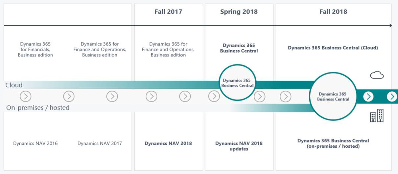Viewport: 398px width, 174px height.
Task: Click Dynamics 365 Business Central (Cloud) heading
Action: pos(333,48)
